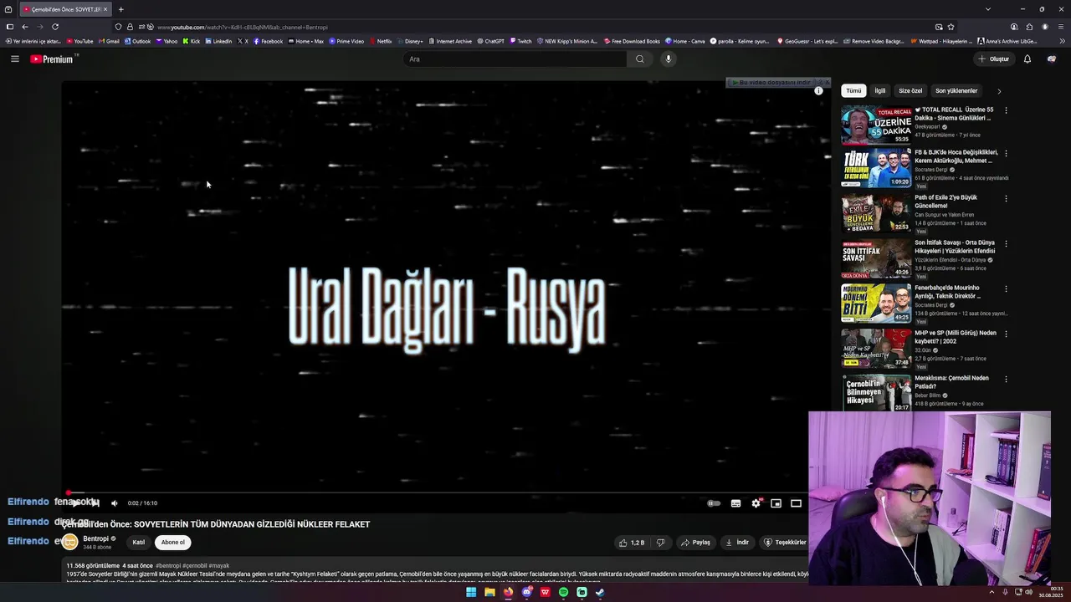Open player settings gear
Viewport: 1071px width, 602px height.
point(756,503)
